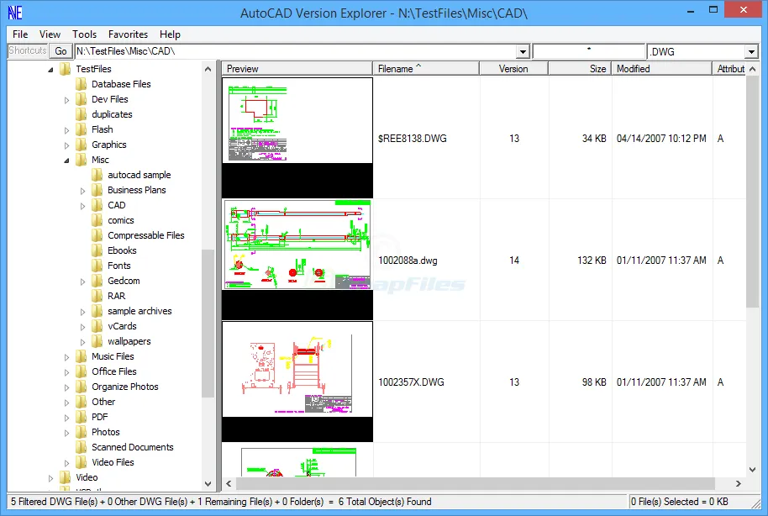
Task: Expand the Graphics folder
Action: (66, 145)
